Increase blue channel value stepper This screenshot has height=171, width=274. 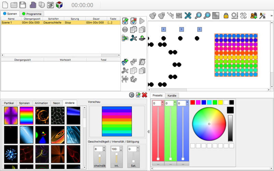tap(187, 102)
